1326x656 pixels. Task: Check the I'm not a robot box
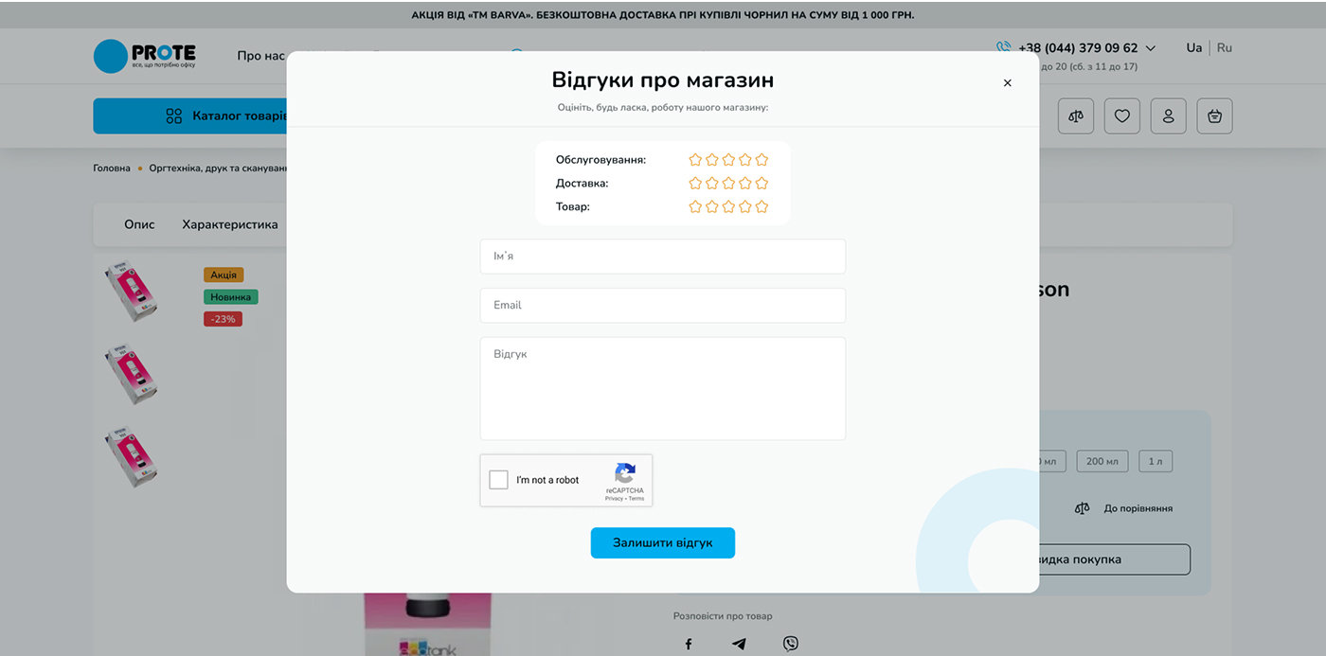[499, 480]
